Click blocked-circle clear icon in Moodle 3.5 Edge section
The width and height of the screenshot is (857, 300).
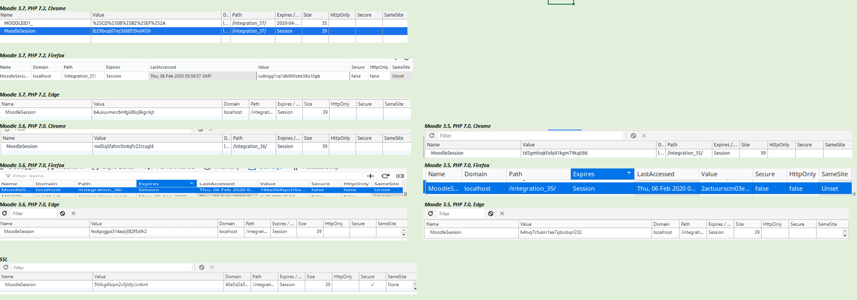491,214
